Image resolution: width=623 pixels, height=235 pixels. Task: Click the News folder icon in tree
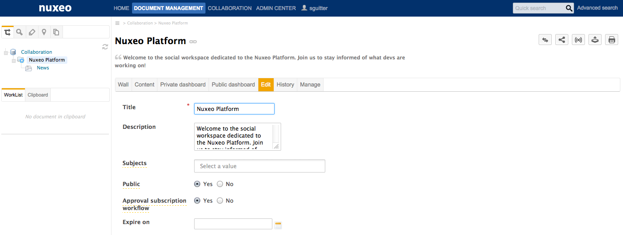pos(29,68)
